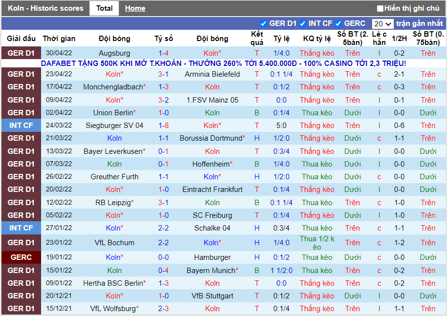Toggle the GER D1 league checkbox

pos(263,23)
